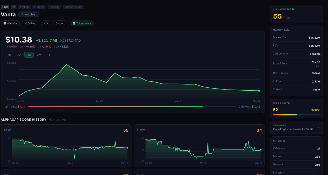The image size is (328, 175).
Task: Switch chart to 1D range
Action: pyautogui.click(x=9, y=55)
